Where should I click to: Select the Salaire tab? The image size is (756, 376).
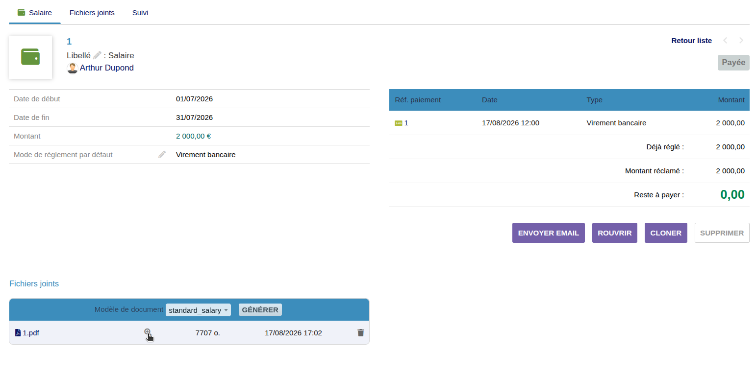coord(35,13)
